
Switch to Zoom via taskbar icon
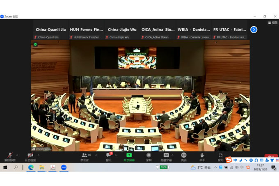coord(64,167)
